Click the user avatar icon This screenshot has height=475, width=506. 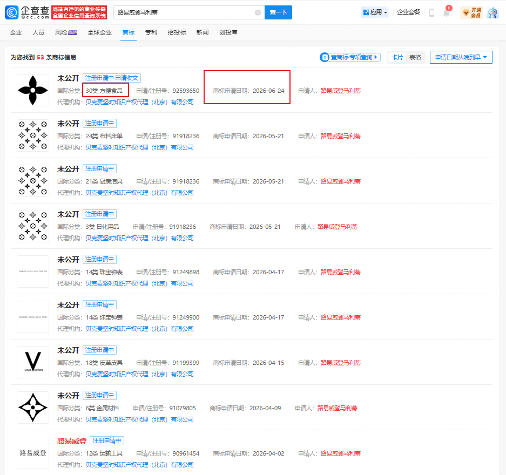coord(492,12)
